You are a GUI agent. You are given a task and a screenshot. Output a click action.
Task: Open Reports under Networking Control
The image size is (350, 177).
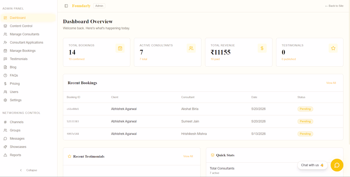(x=28, y=155)
